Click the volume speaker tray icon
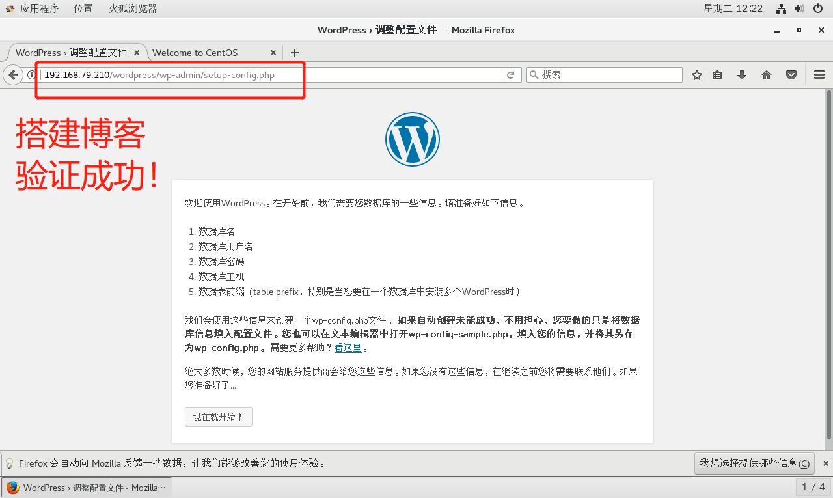833x498 pixels. coord(800,8)
